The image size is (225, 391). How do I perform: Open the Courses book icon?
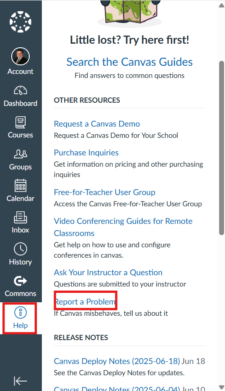pos(20,123)
